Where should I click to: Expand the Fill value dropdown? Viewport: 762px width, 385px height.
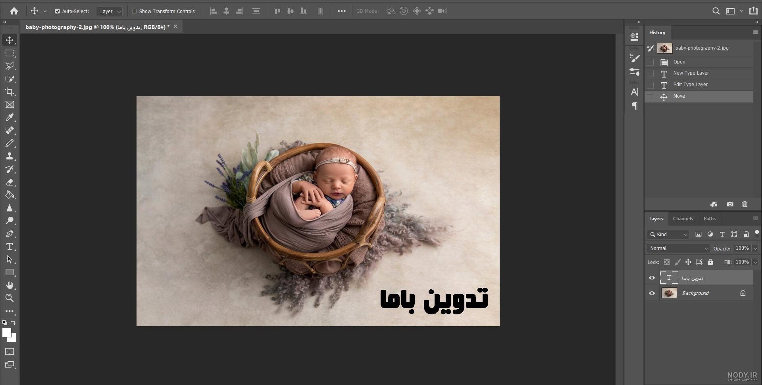coord(755,262)
